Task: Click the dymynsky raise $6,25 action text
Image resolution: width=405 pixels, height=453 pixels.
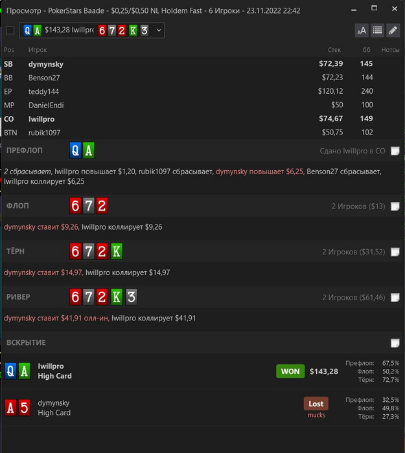Action: [260, 171]
